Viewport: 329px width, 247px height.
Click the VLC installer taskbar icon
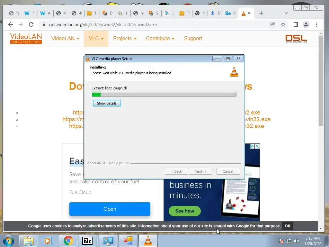pyautogui.click(x=148, y=241)
